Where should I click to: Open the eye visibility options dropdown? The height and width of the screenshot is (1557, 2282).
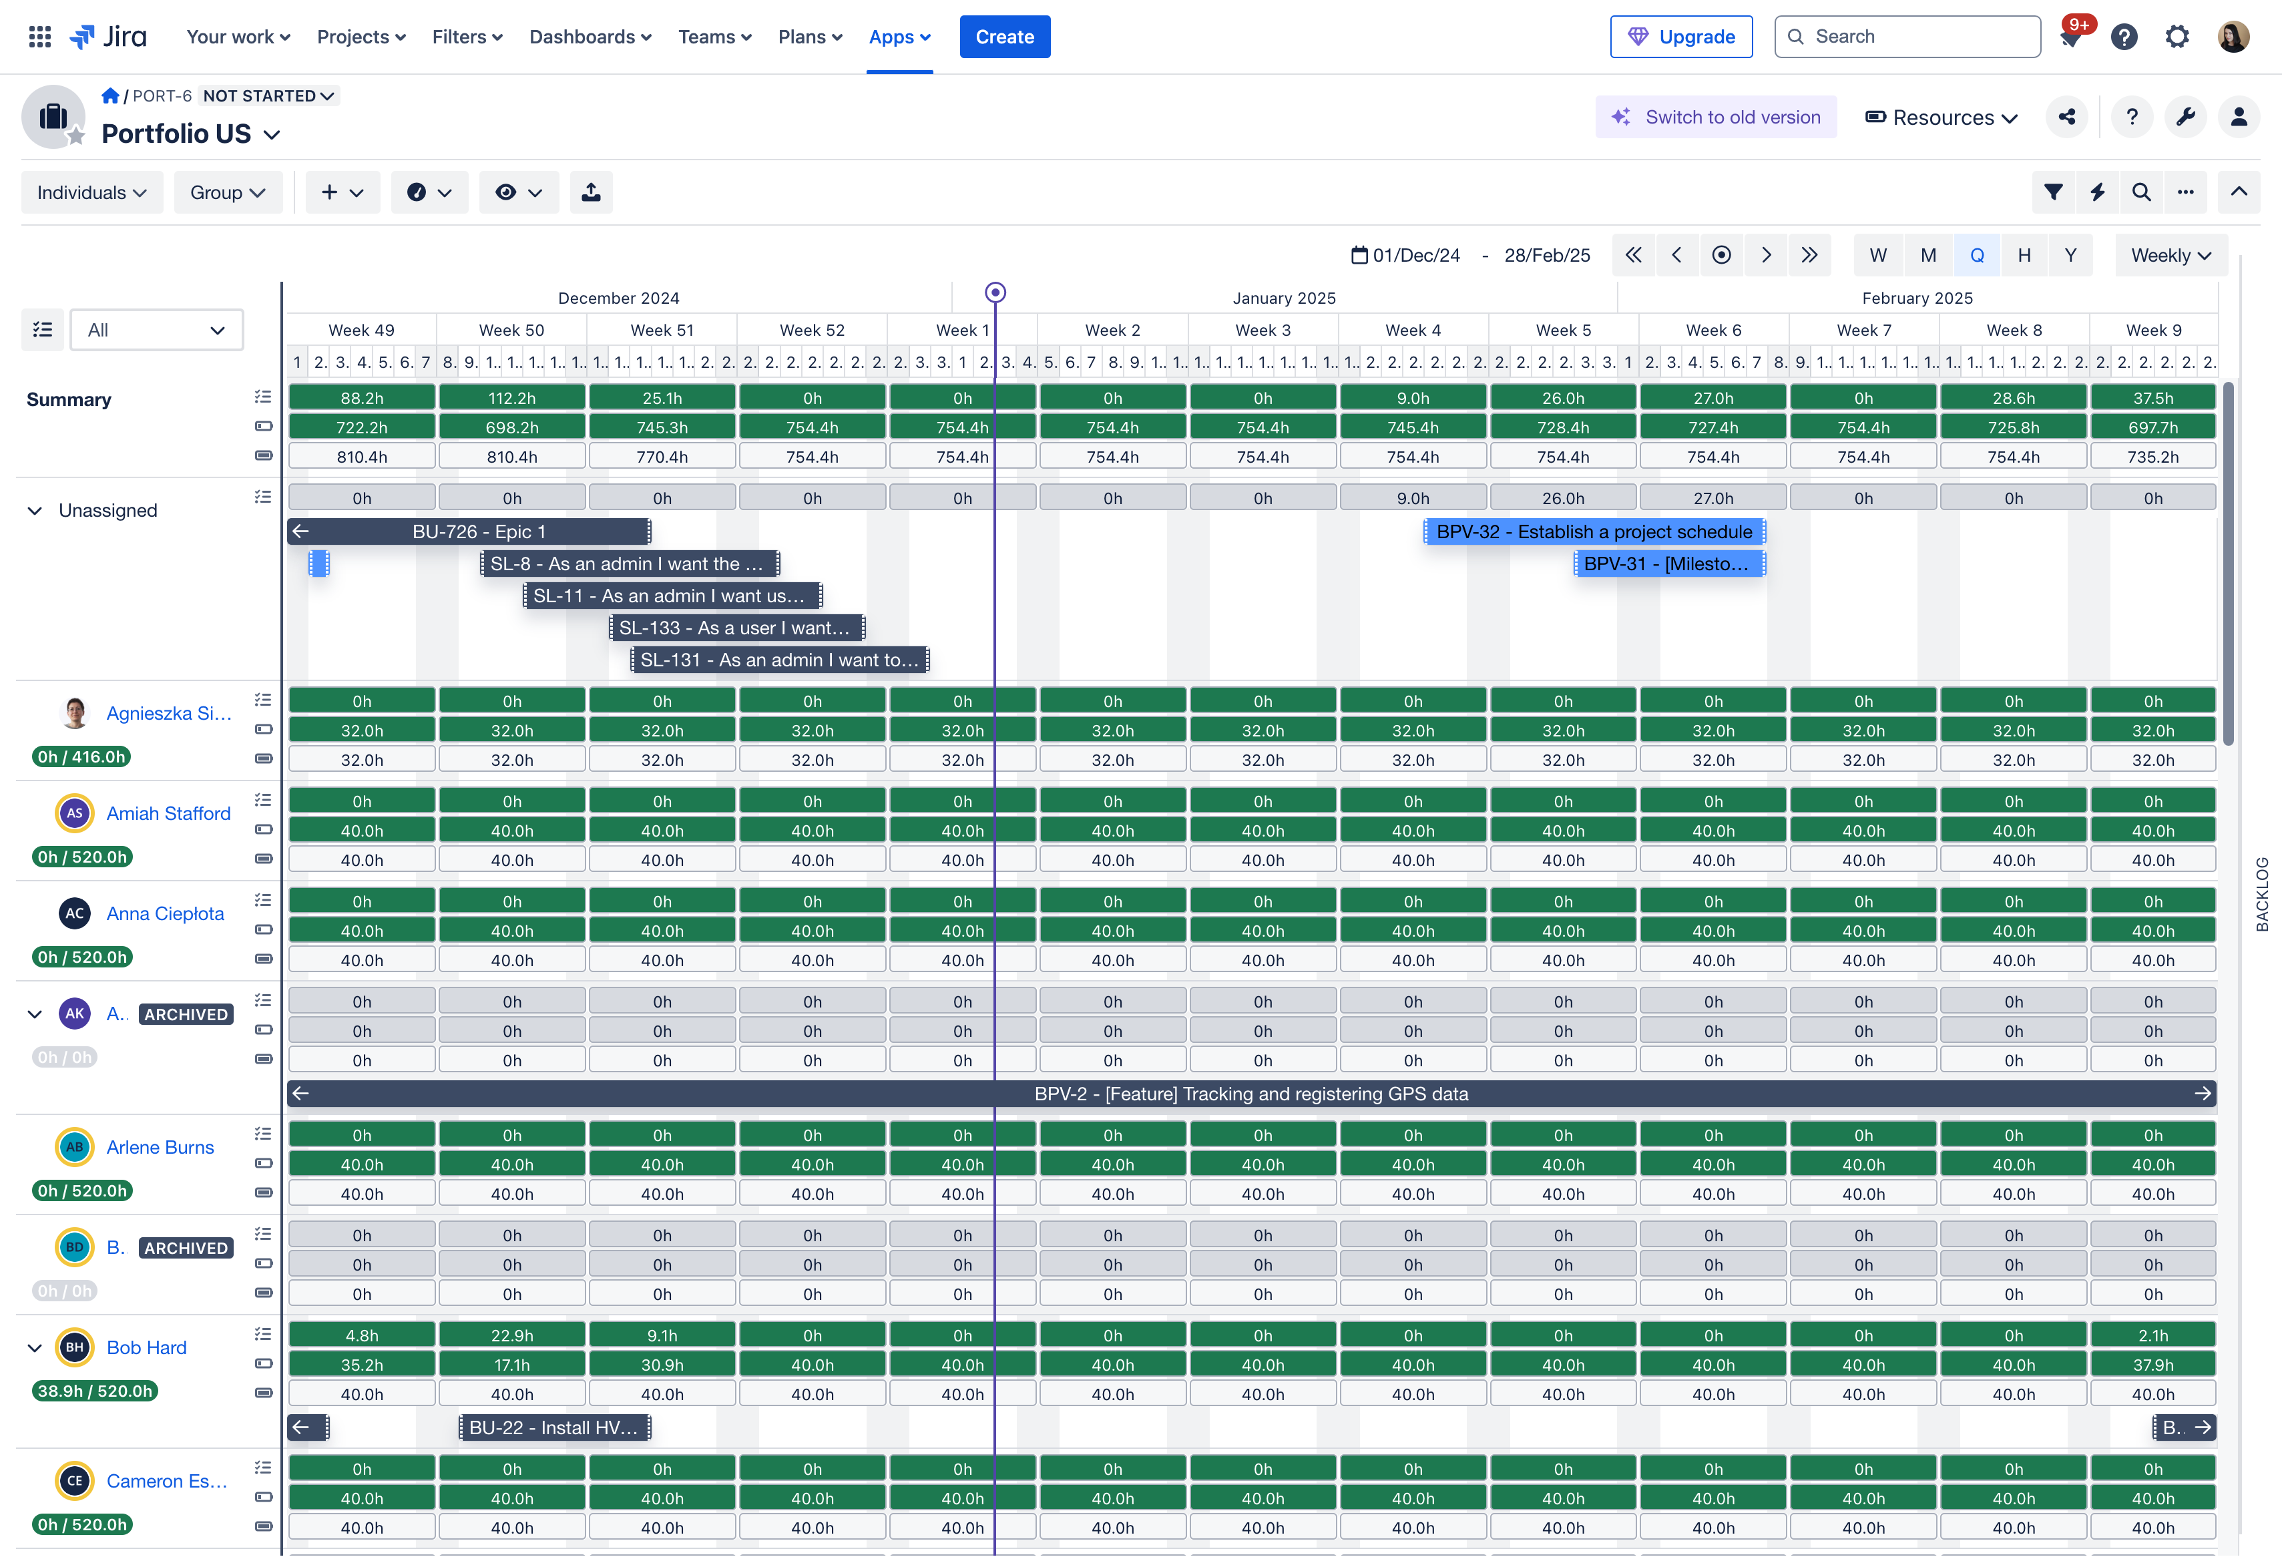pos(519,192)
